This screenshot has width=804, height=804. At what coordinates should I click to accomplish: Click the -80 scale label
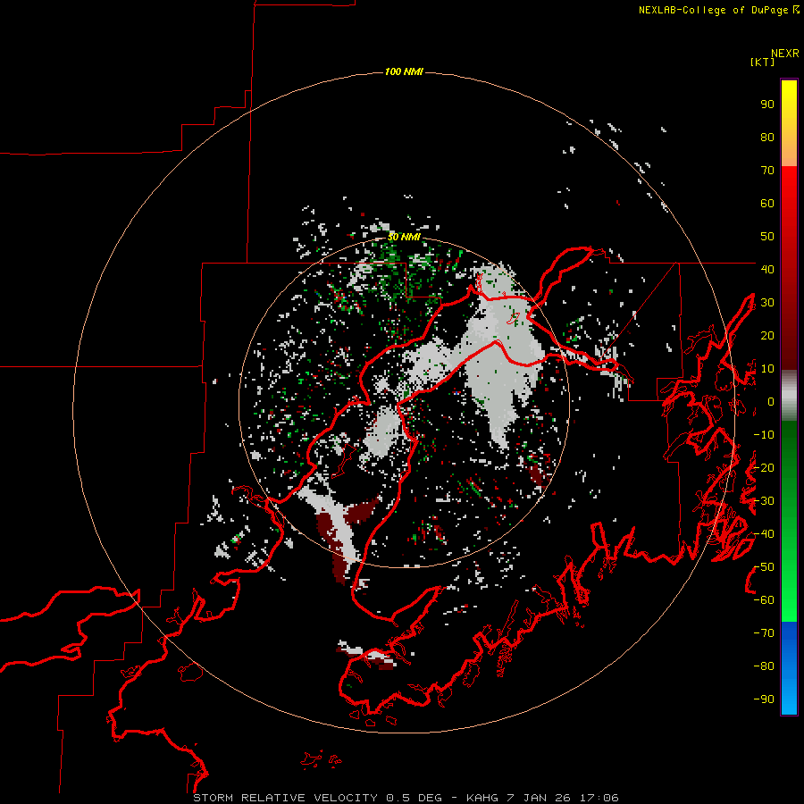[x=764, y=666]
